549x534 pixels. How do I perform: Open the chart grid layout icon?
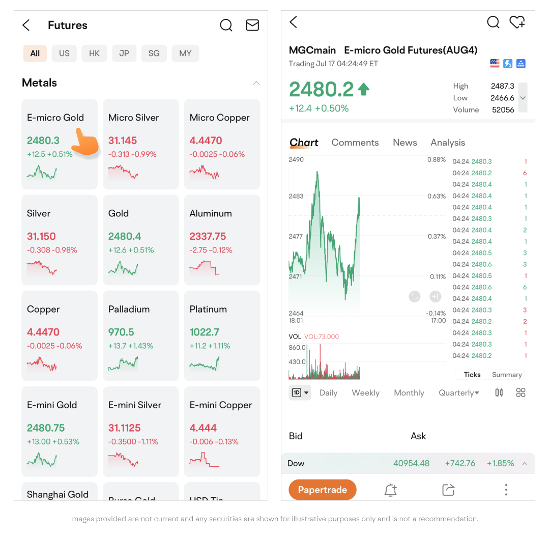[x=521, y=392]
